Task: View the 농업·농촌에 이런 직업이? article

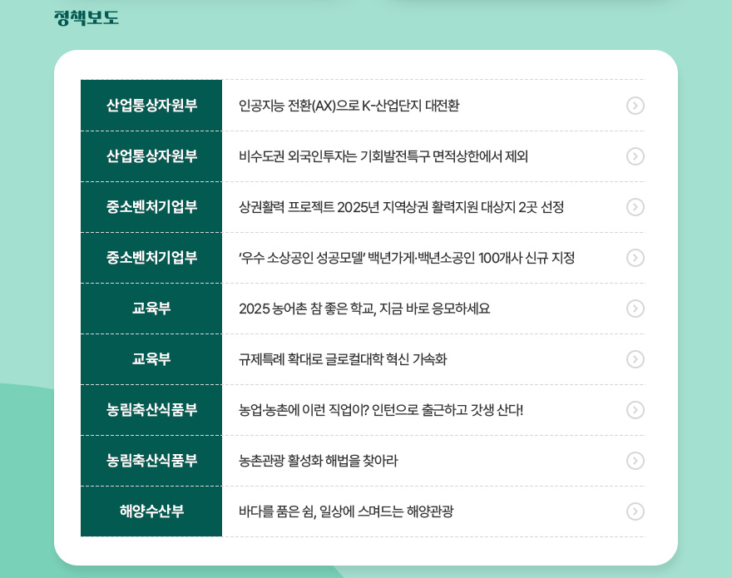Action: point(381,410)
